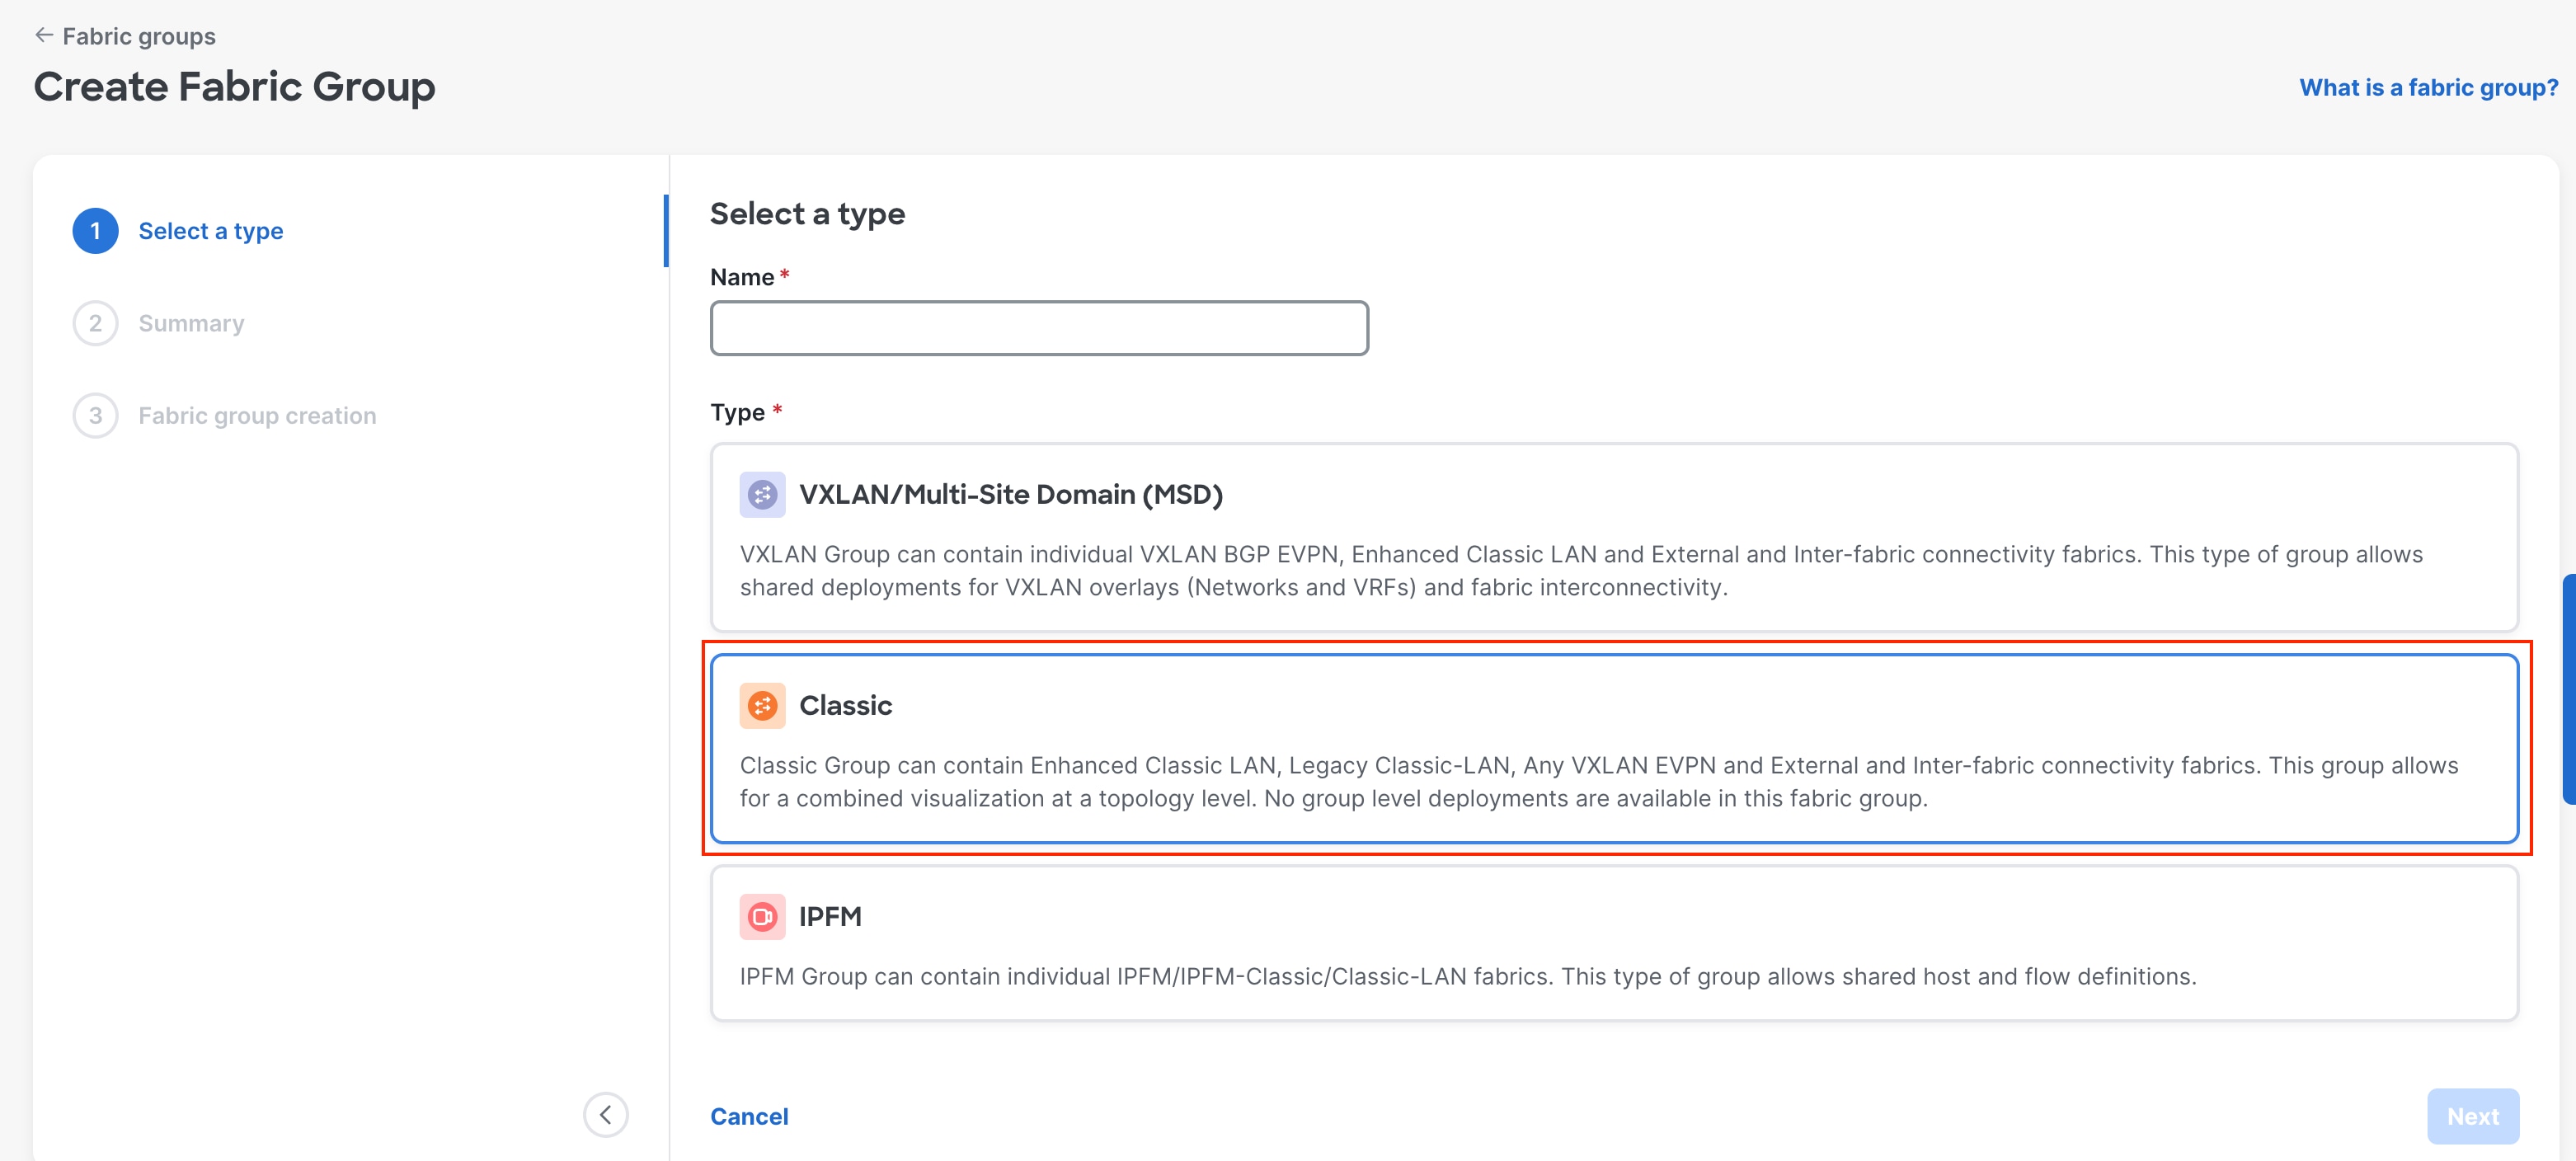Open the What is a fabric group link
Image resolution: width=2576 pixels, height=1161 pixels.
[x=2428, y=87]
